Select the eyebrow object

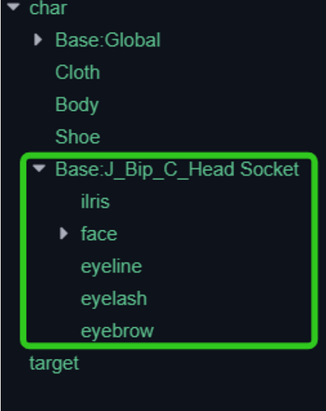click(117, 331)
